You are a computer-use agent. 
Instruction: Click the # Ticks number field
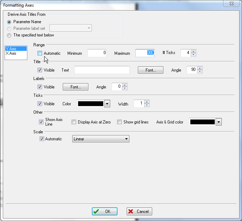[186, 53]
